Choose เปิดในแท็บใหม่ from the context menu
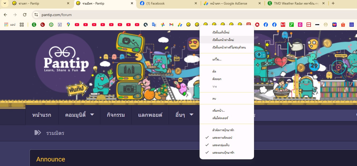357x166 pixels. point(227,32)
